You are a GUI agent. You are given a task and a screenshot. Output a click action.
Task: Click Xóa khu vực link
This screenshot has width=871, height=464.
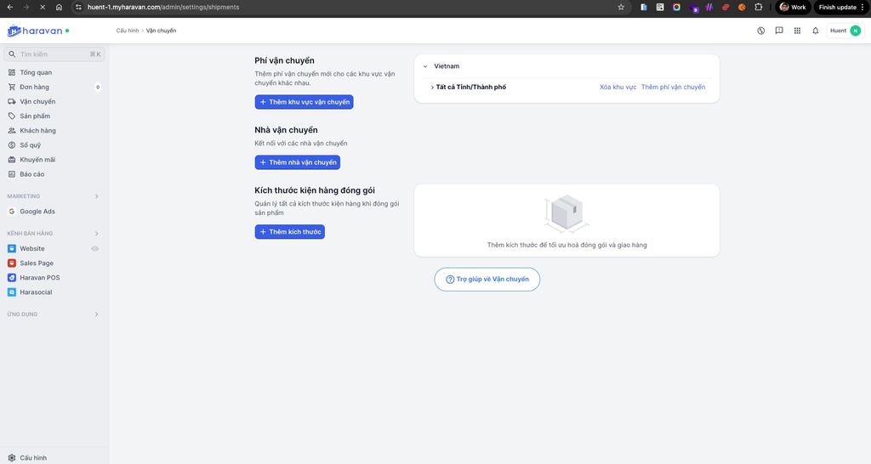pyautogui.click(x=618, y=88)
